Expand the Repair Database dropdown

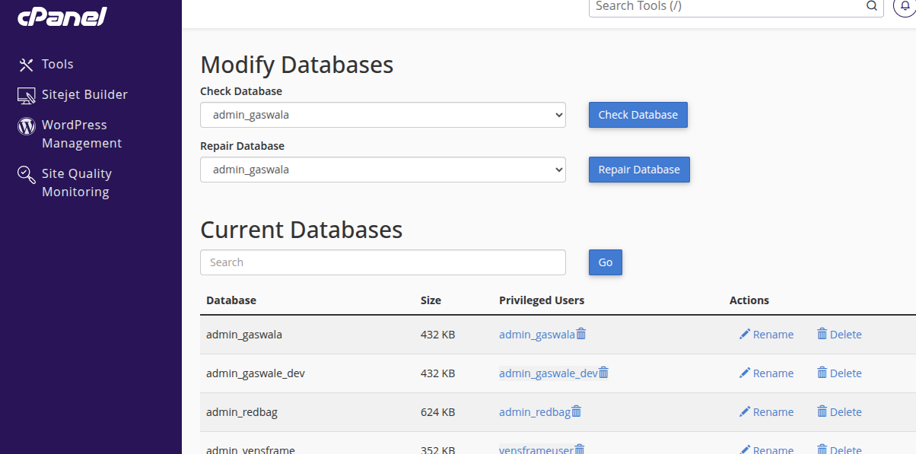[x=383, y=170]
